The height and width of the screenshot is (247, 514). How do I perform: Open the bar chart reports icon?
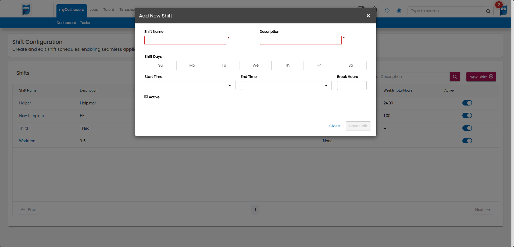[x=399, y=11]
